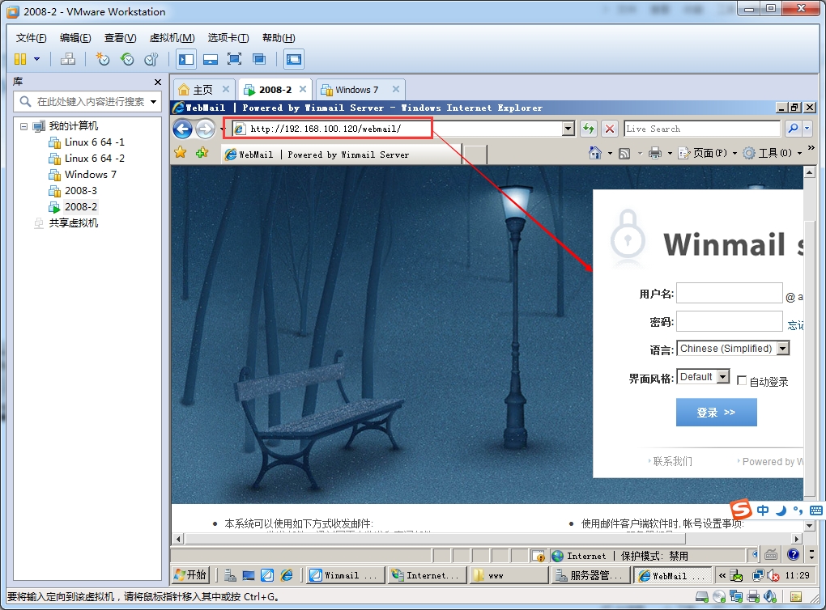
Task: Click the IE quick launch icon
Action: (x=287, y=575)
